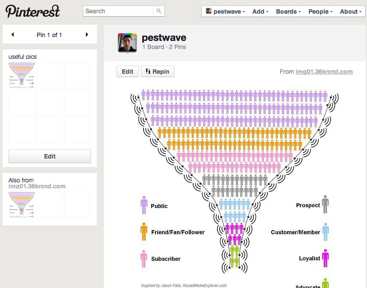
Task: Click inside the Search field
Action: point(118,12)
